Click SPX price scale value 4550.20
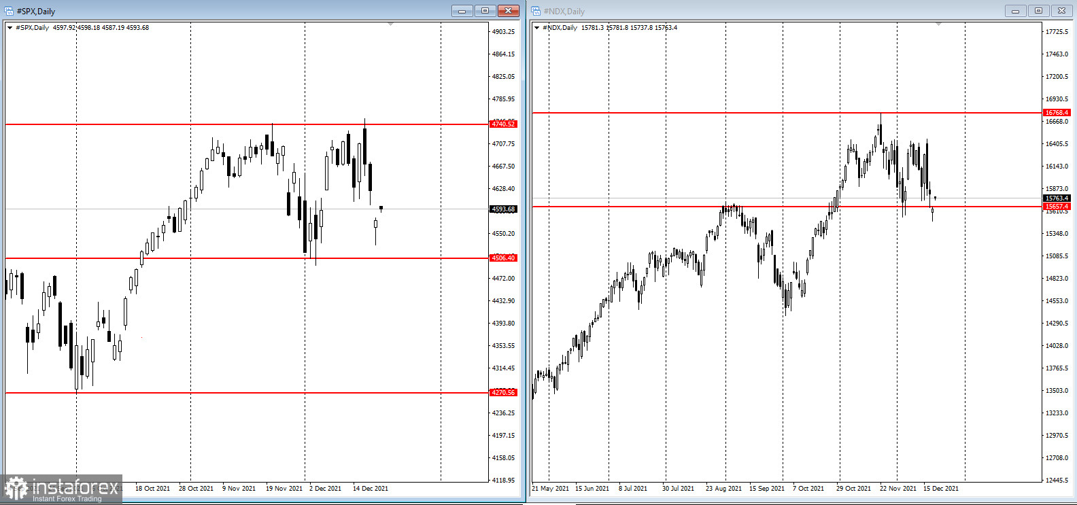1077x505 pixels. [x=503, y=234]
